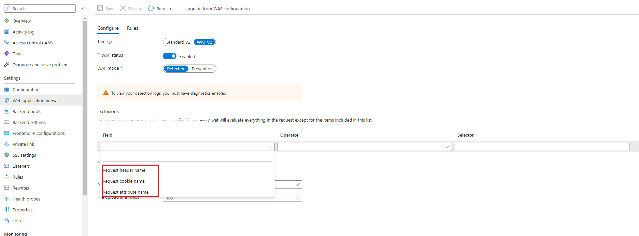
Task: Select WAF V2 tier option
Action: click(x=204, y=42)
